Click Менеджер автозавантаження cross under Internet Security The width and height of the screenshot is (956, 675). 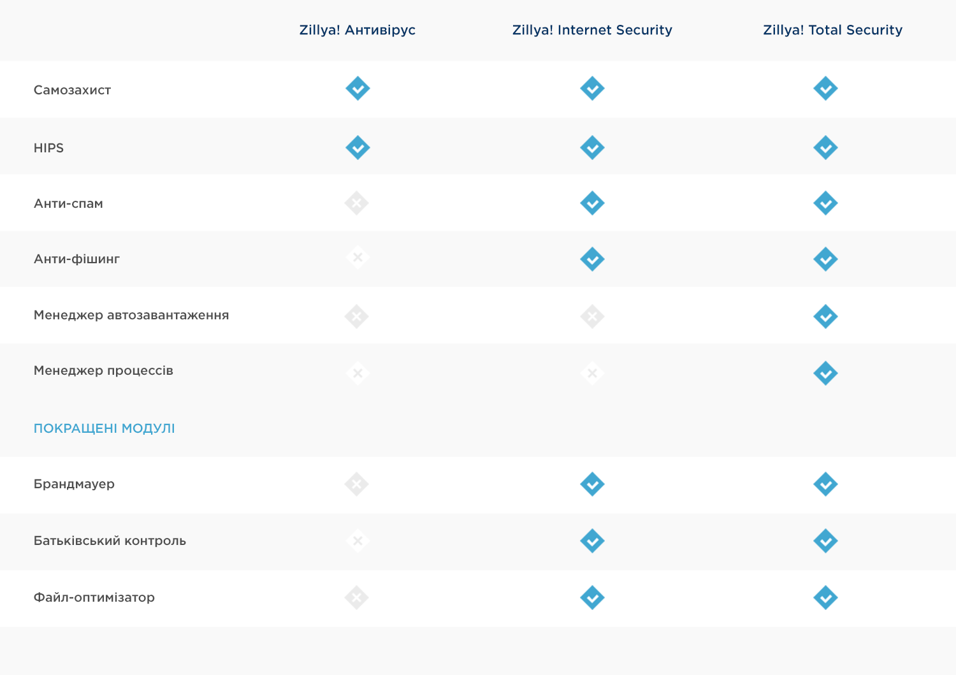[x=592, y=316]
